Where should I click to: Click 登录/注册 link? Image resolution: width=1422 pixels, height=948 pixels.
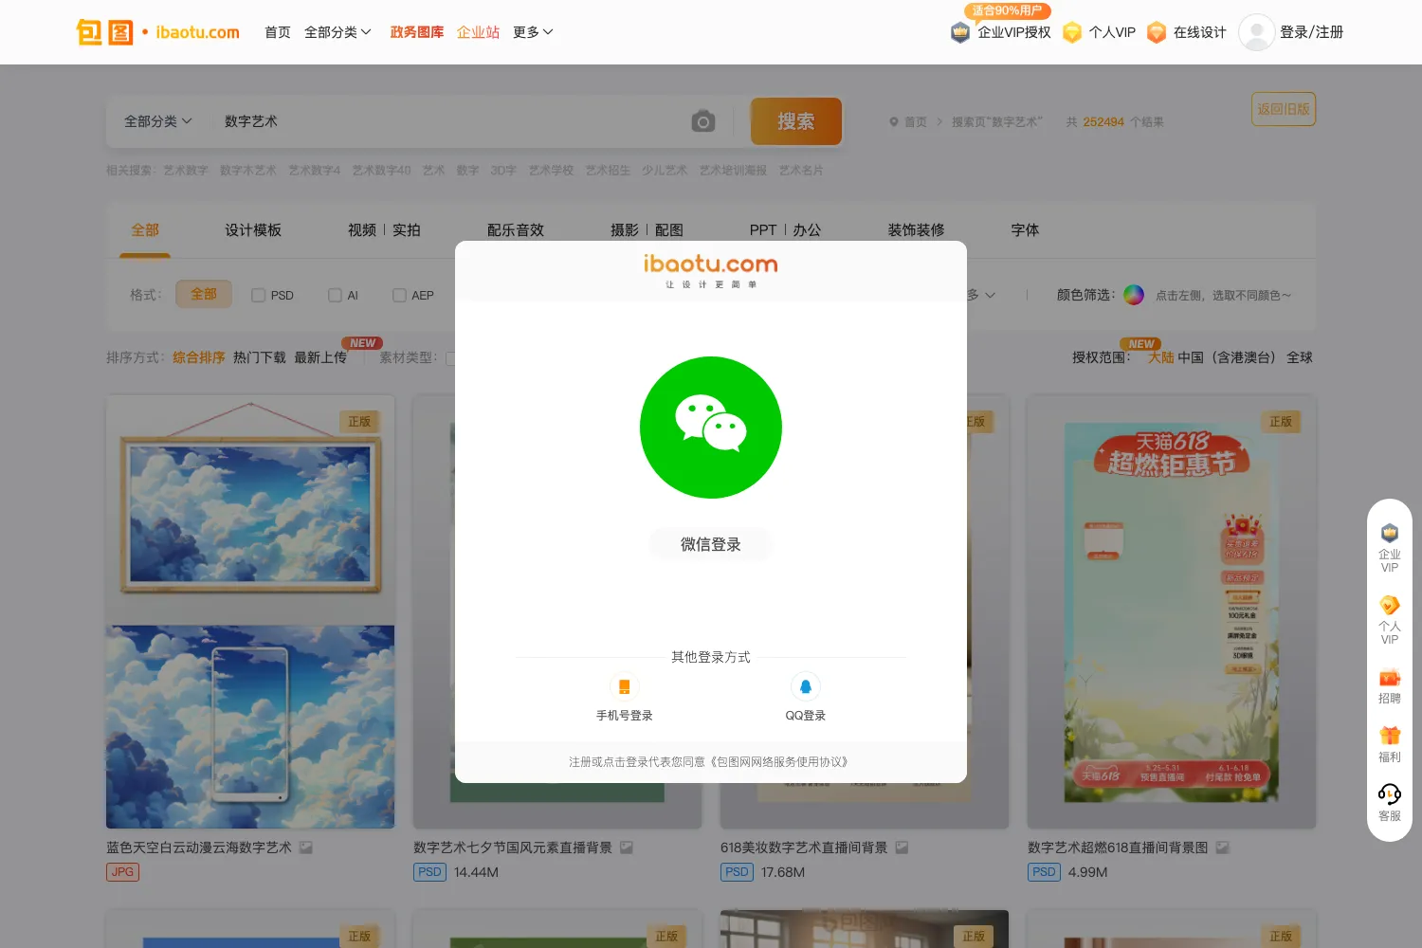click(x=1311, y=32)
